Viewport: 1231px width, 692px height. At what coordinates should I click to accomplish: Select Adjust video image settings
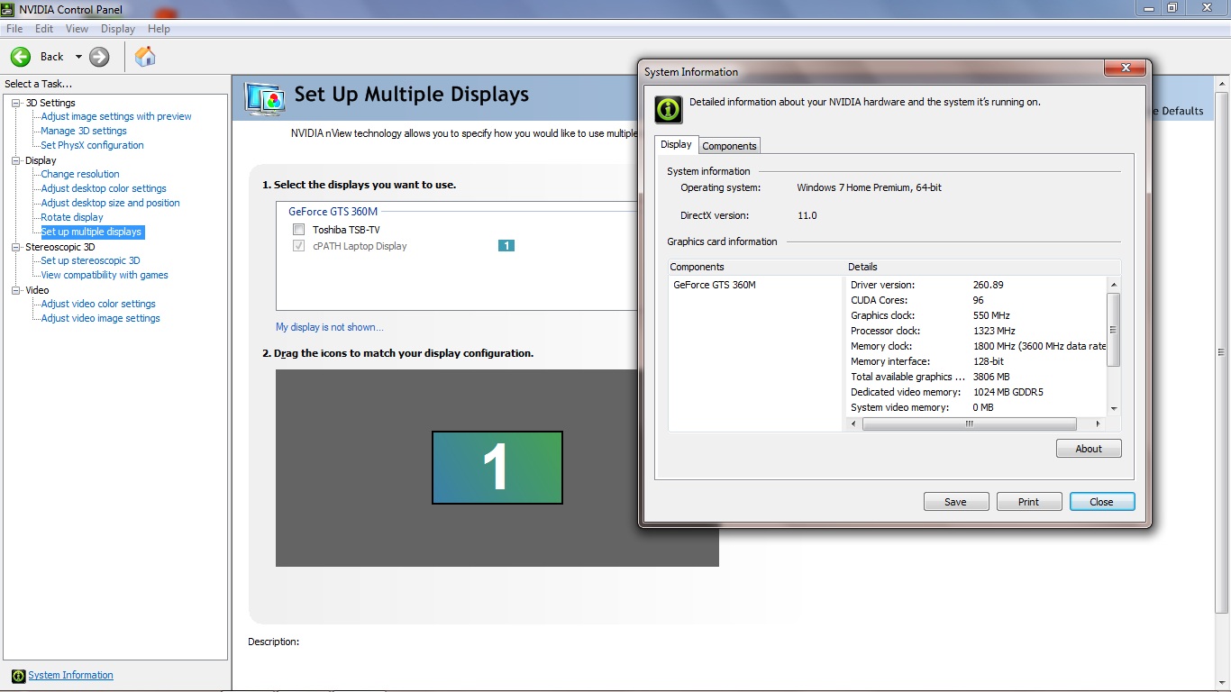click(x=100, y=318)
